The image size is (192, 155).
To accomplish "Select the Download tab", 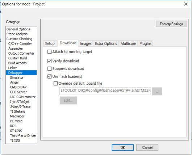I will click(68, 43).
